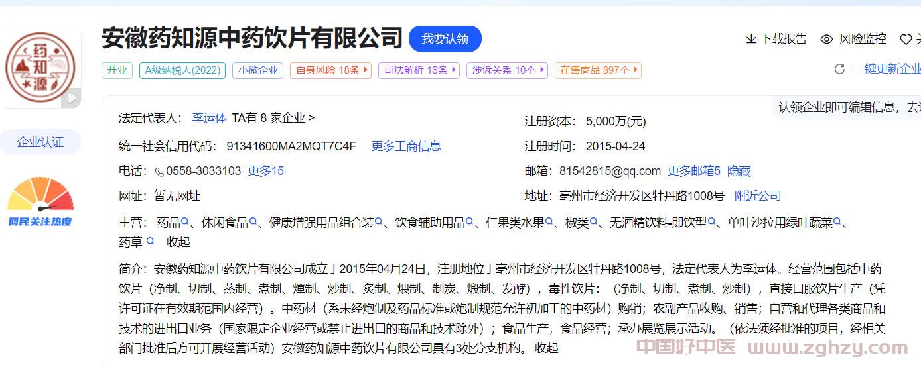Click registration date 2015-04-24

coord(615,146)
